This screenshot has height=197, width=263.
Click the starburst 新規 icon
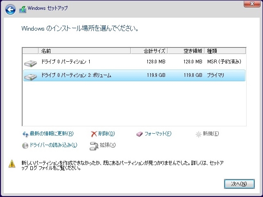198,134
